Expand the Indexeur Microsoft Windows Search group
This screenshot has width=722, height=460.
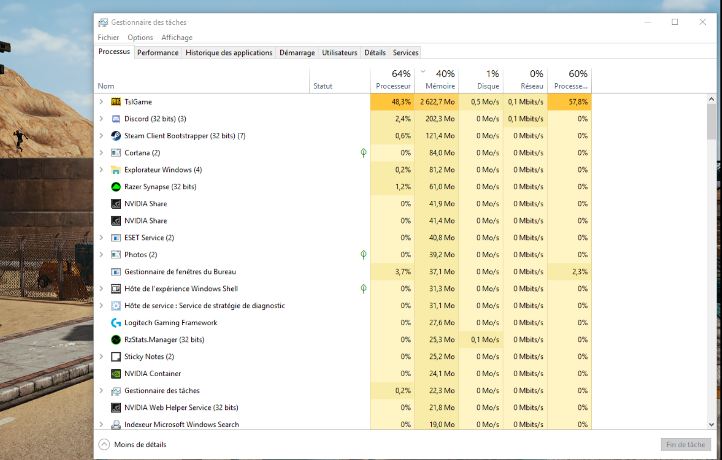[x=101, y=424]
